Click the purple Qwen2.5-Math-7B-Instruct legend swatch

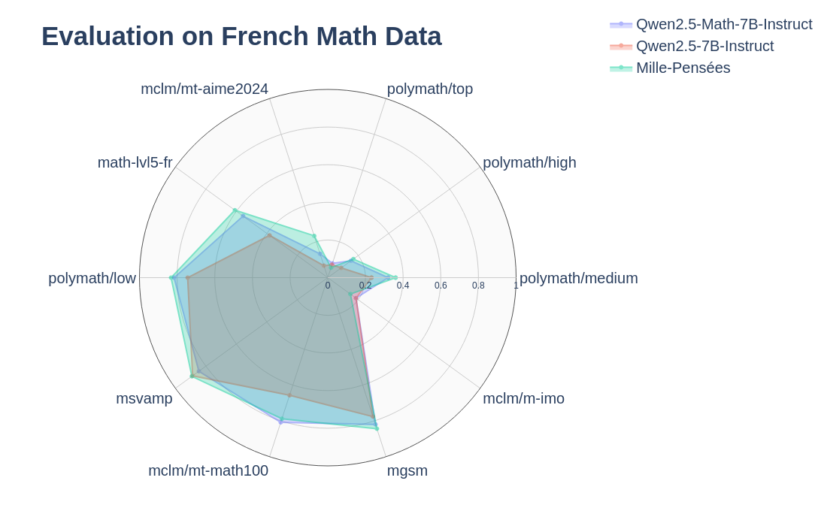pos(621,25)
